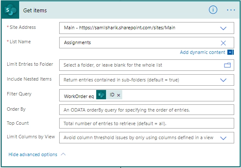The height and width of the screenshot is (168, 241).
Task: Expand the Limit Columns by View dropdown arrow
Action: point(223,138)
